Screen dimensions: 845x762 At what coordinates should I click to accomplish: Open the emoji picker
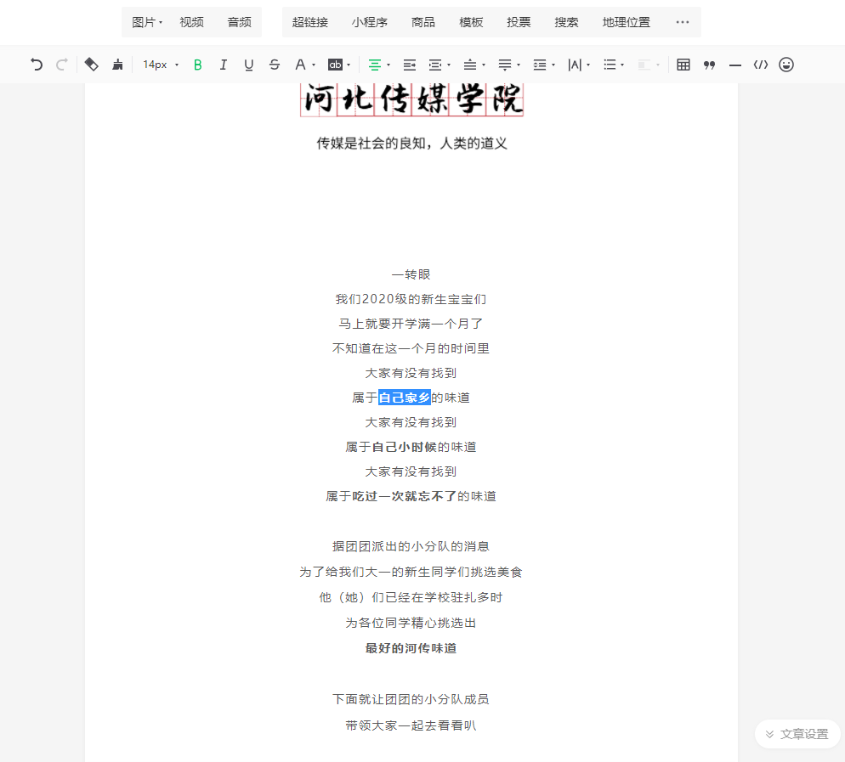pos(786,65)
